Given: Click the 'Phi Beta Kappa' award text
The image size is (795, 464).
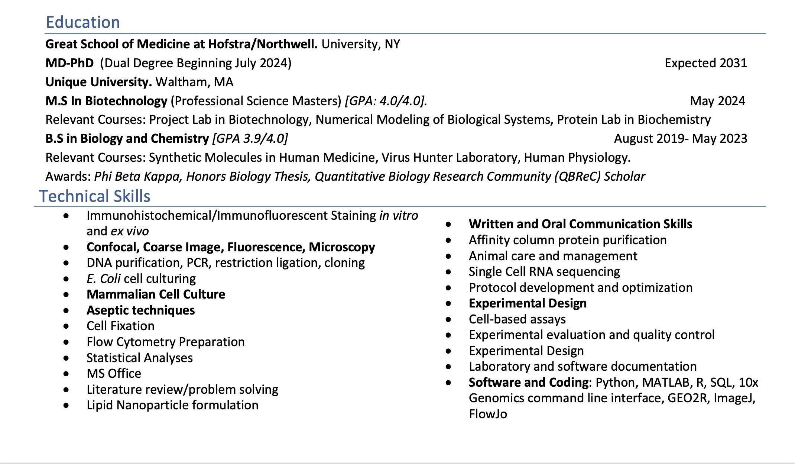Looking at the screenshot, I should (138, 176).
